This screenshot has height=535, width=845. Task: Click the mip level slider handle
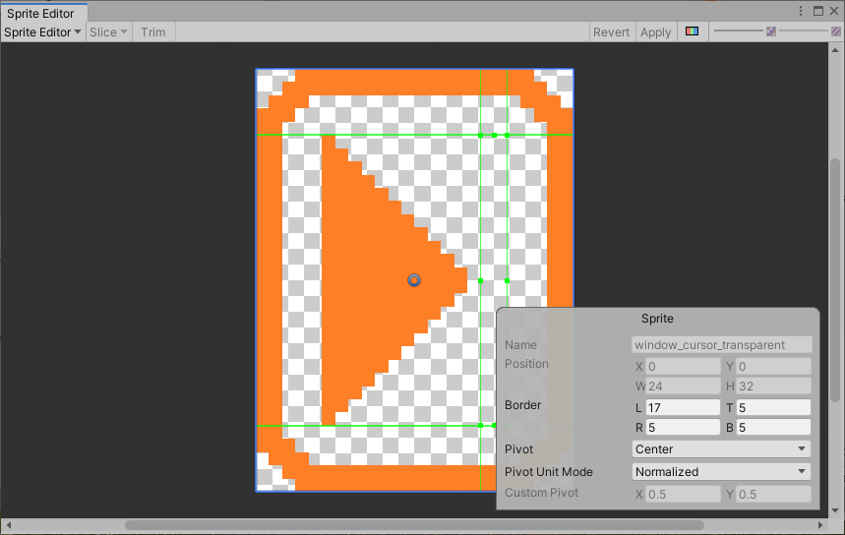[x=836, y=31]
